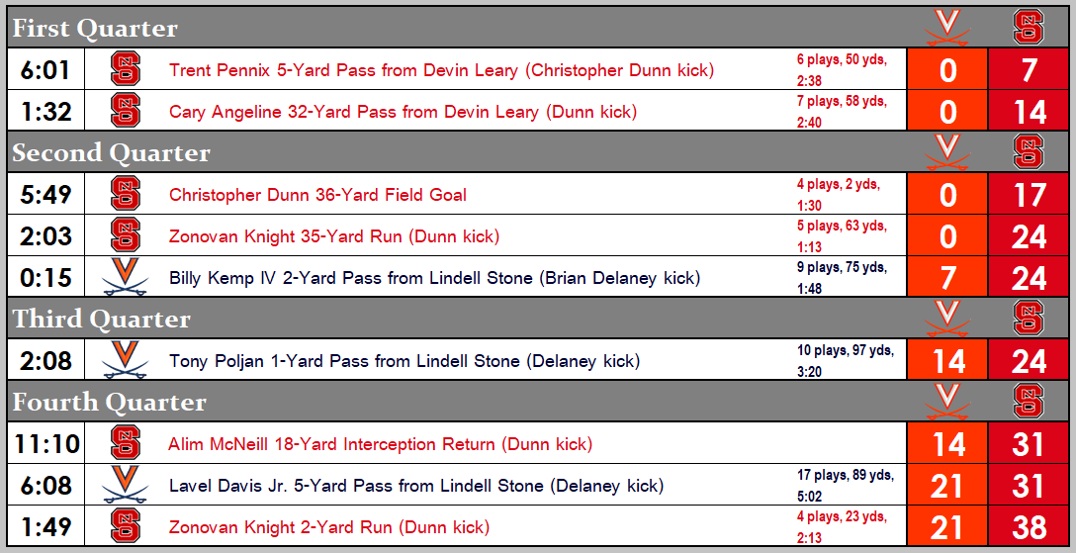Image resolution: width=1076 pixels, height=553 pixels.
Task: Open Zonovan Knight 35-Yard Run play
Action: click(333, 236)
